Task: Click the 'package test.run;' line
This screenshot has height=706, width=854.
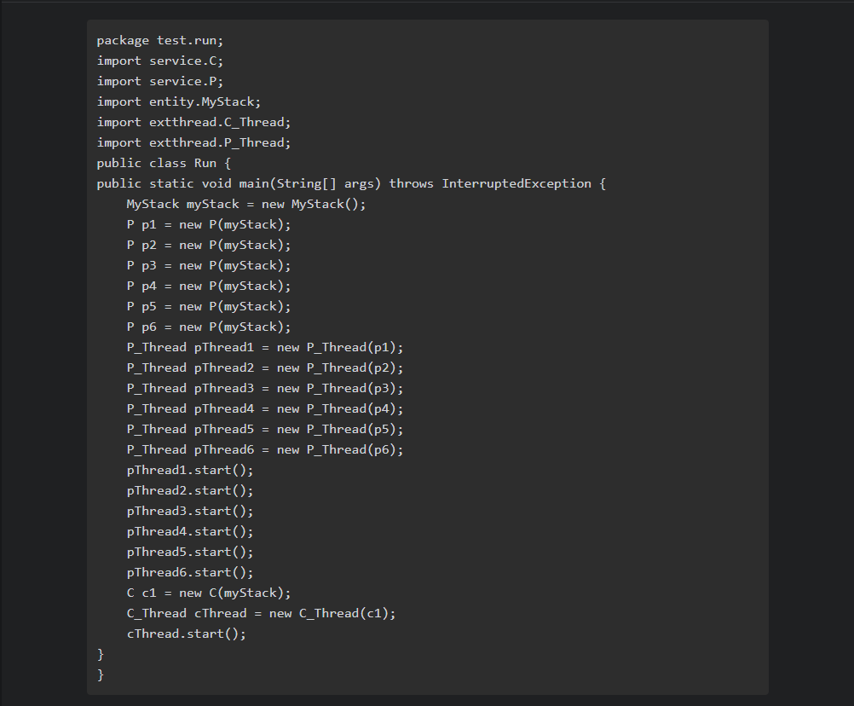Action: coord(159,40)
